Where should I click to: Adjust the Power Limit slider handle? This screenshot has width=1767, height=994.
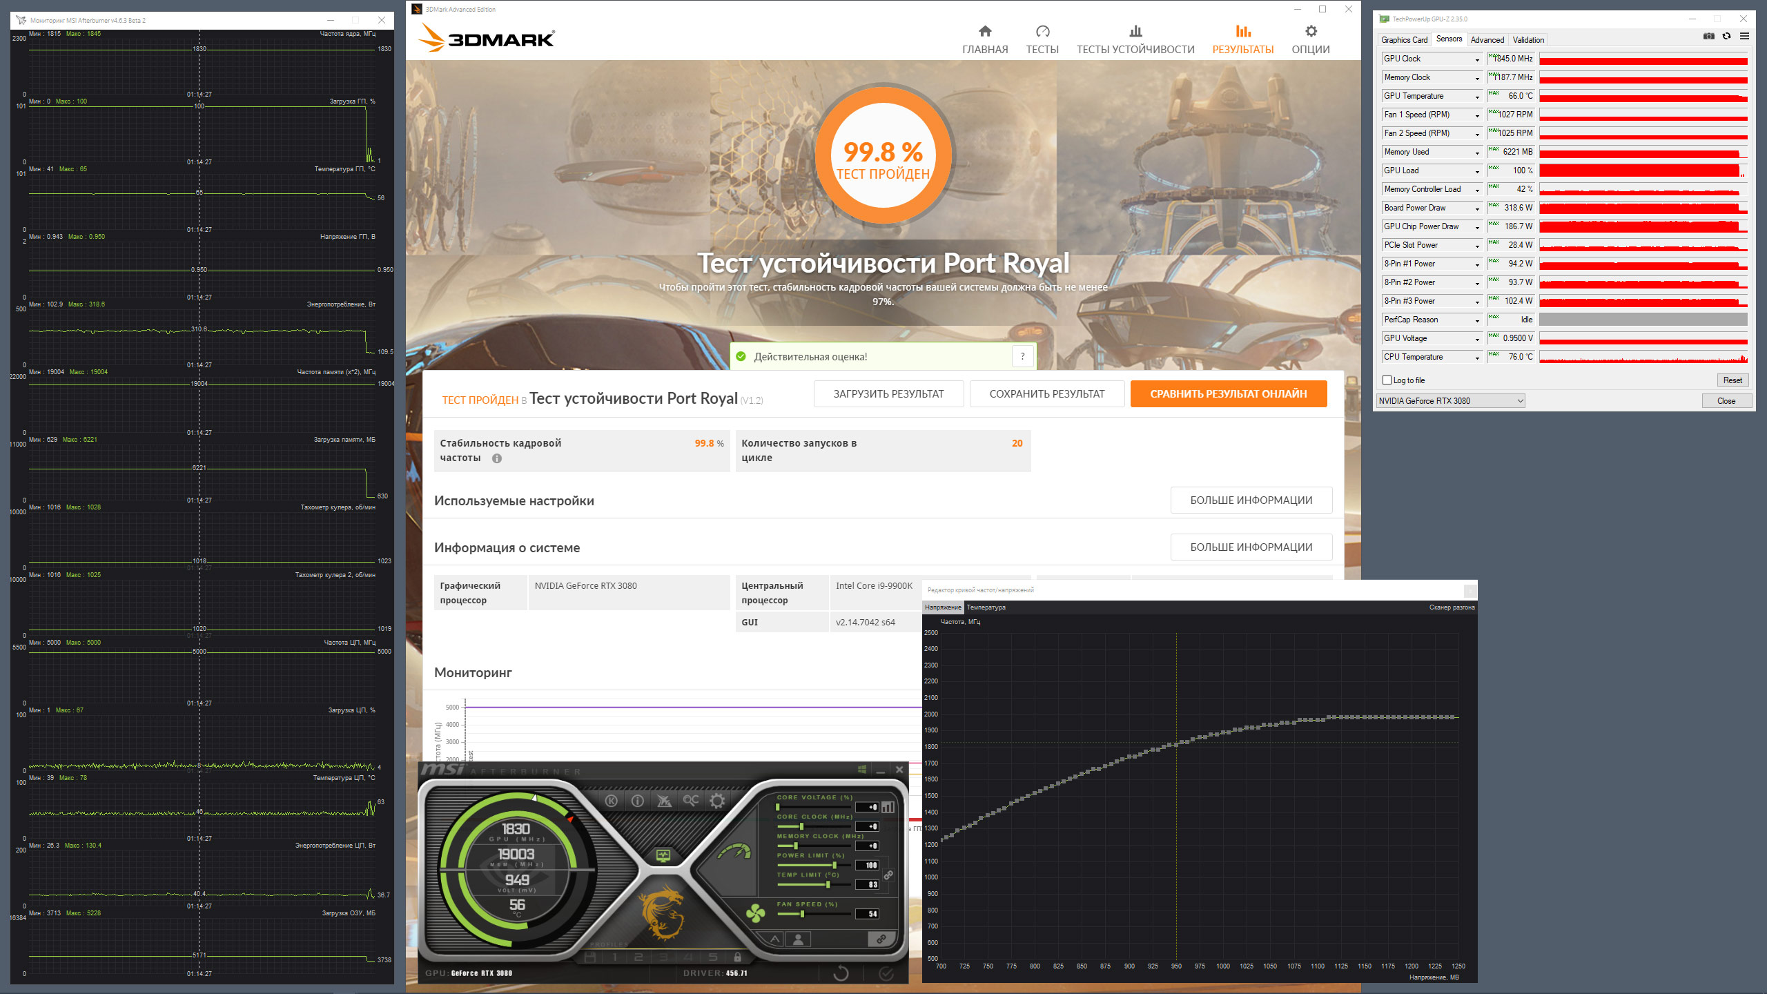pyautogui.click(x=834, y=865)
